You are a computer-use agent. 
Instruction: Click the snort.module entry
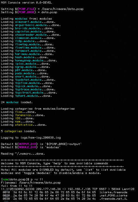(x=25, y=77)
